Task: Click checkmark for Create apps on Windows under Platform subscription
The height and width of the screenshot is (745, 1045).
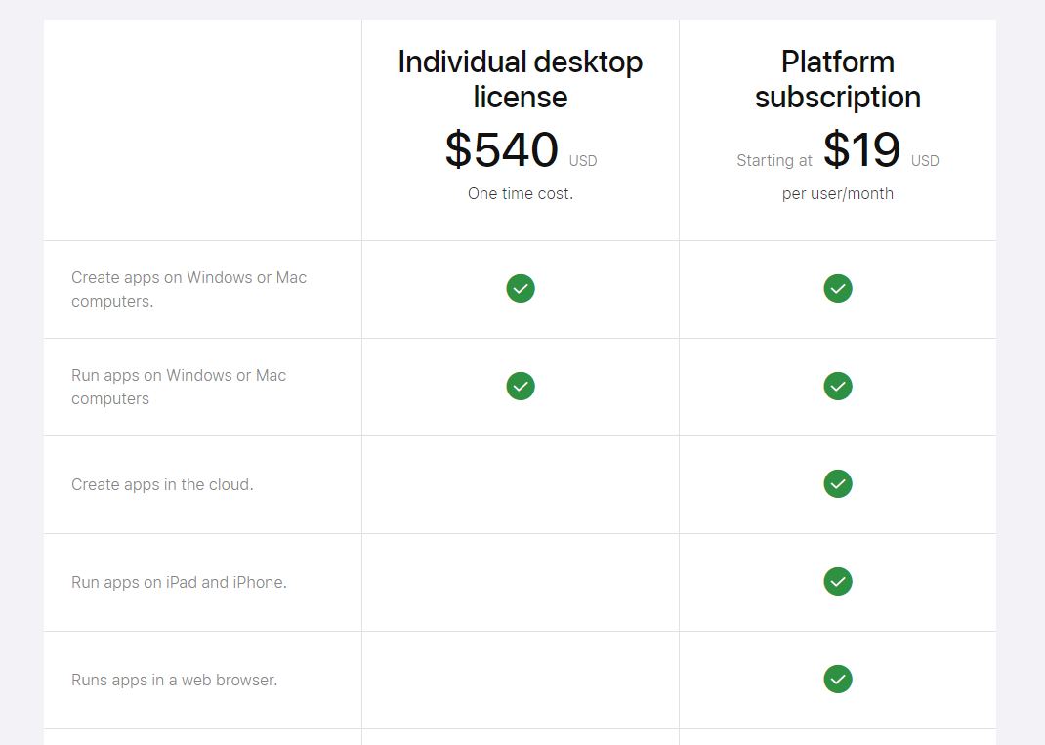Action: (x=838, y=289)
